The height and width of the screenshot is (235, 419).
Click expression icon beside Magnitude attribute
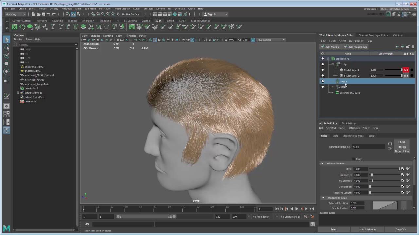408,181
